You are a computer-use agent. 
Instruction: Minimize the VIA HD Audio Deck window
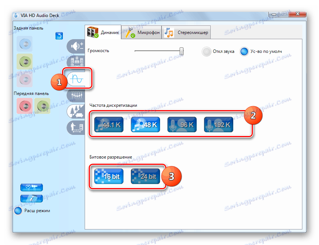tap(274, 14)
